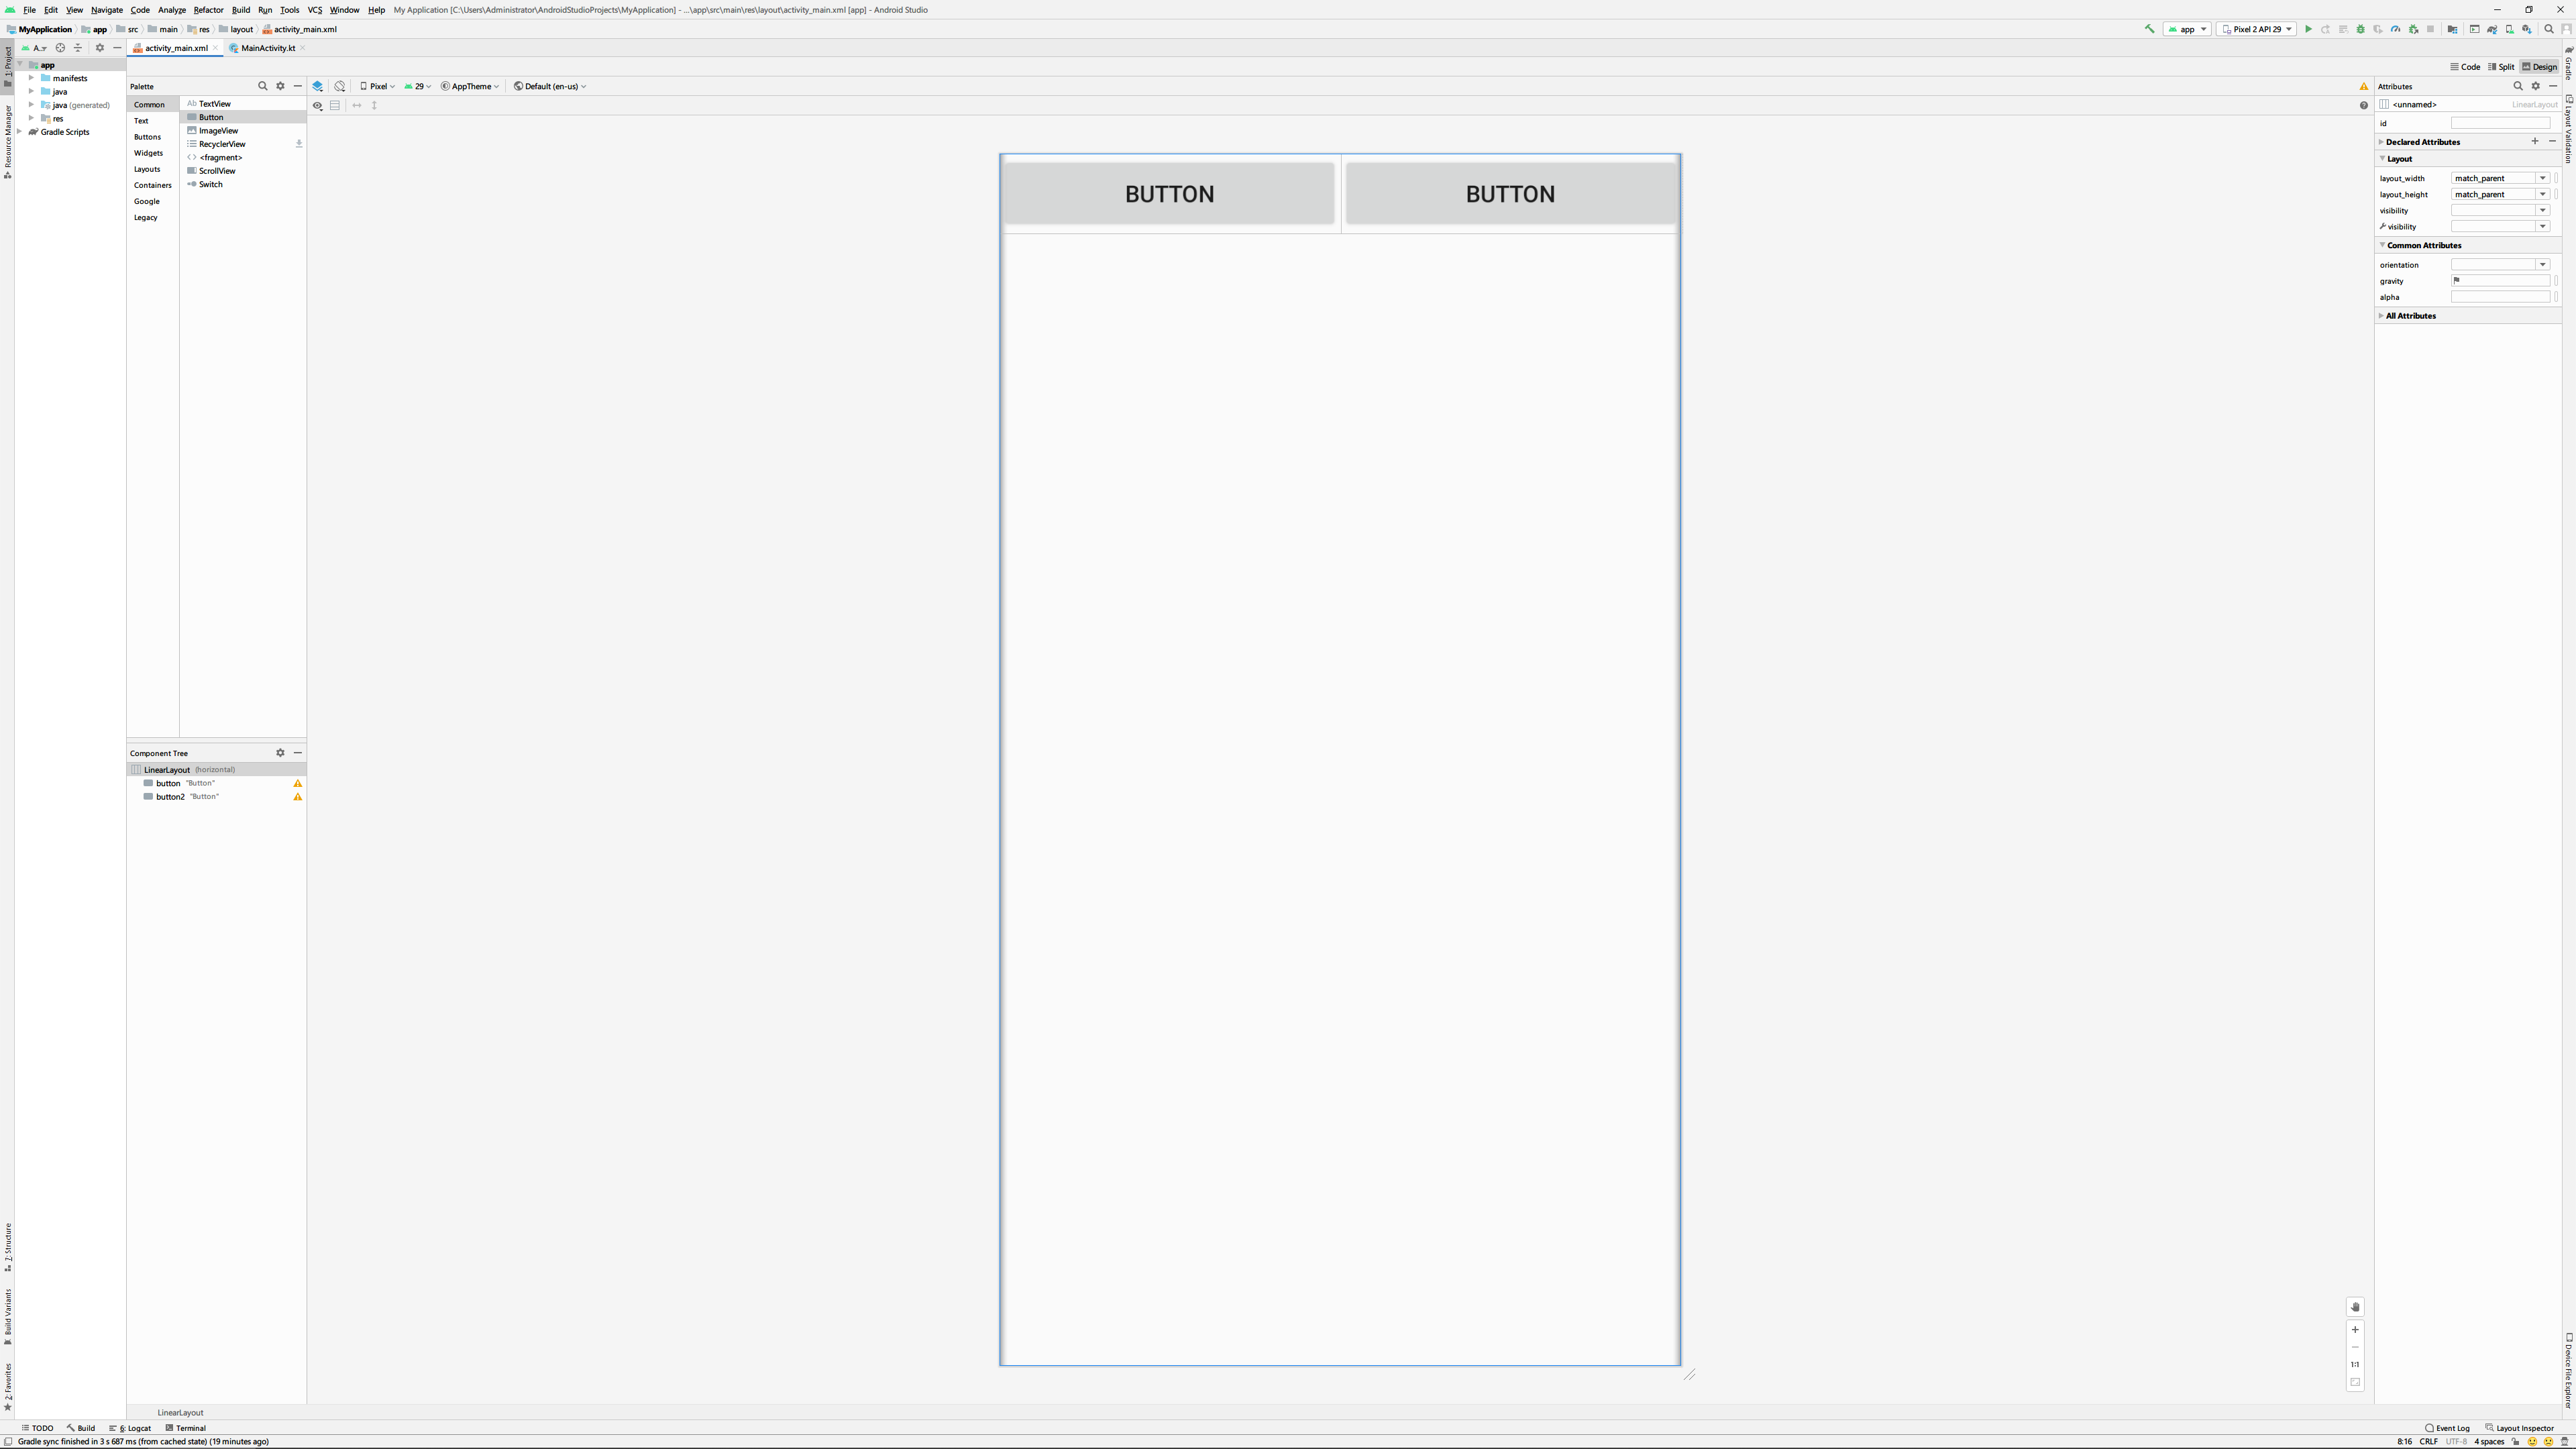Open the Pixel 2 API 29 device dropdown
2576x1449 pixels.
pyautogui.click(x=2256, y=29)
